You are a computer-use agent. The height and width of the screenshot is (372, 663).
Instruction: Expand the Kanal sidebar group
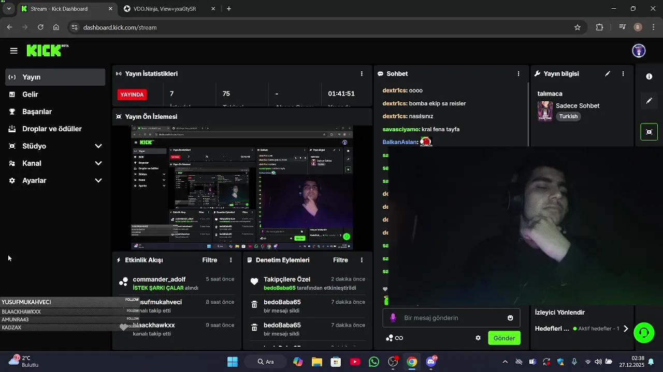55,163
